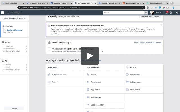
Task: Expand the Carlos user menu arrow
Action: (161, 13)
